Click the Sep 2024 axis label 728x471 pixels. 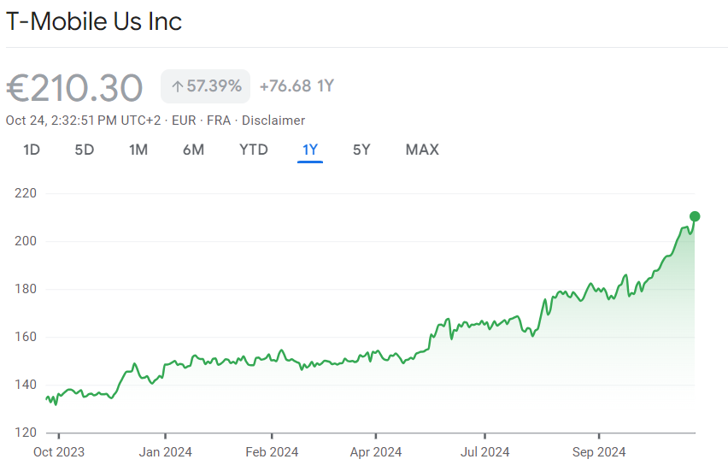[599, 452]
